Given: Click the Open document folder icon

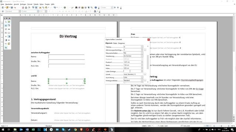Looking at the screenshot, I should point(7,7).
